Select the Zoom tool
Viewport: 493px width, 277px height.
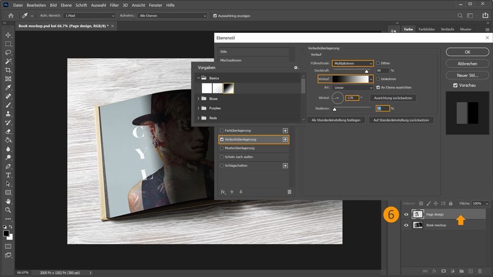tap(8, 210)
